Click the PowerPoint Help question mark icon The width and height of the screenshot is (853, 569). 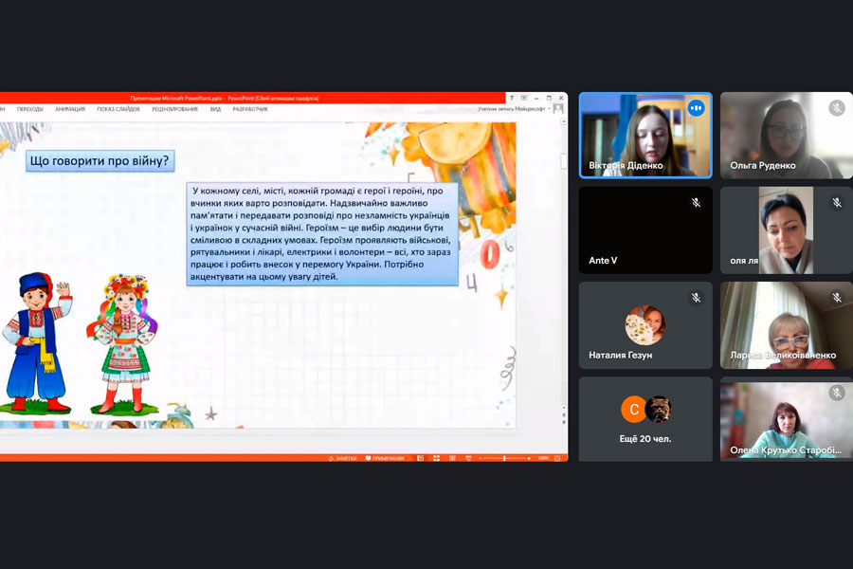coord(512,98)
